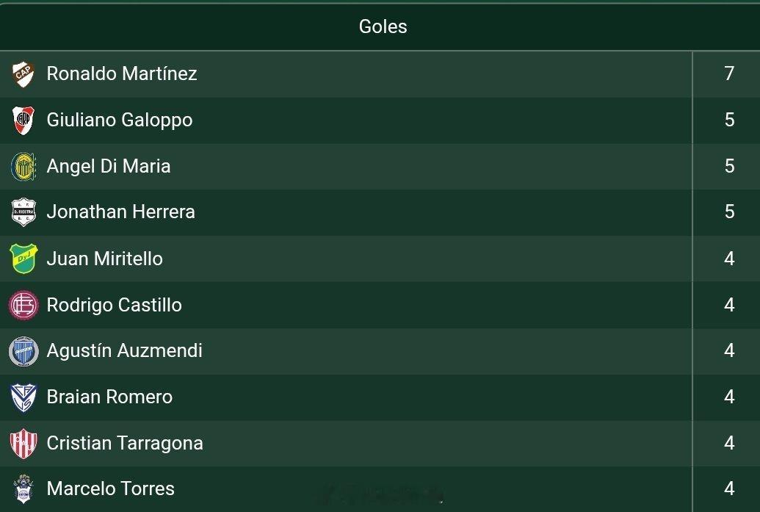Click the River Plate crest beside Galoppo
The height and width of the screenshot is (512, 760).
click(23, 120)
